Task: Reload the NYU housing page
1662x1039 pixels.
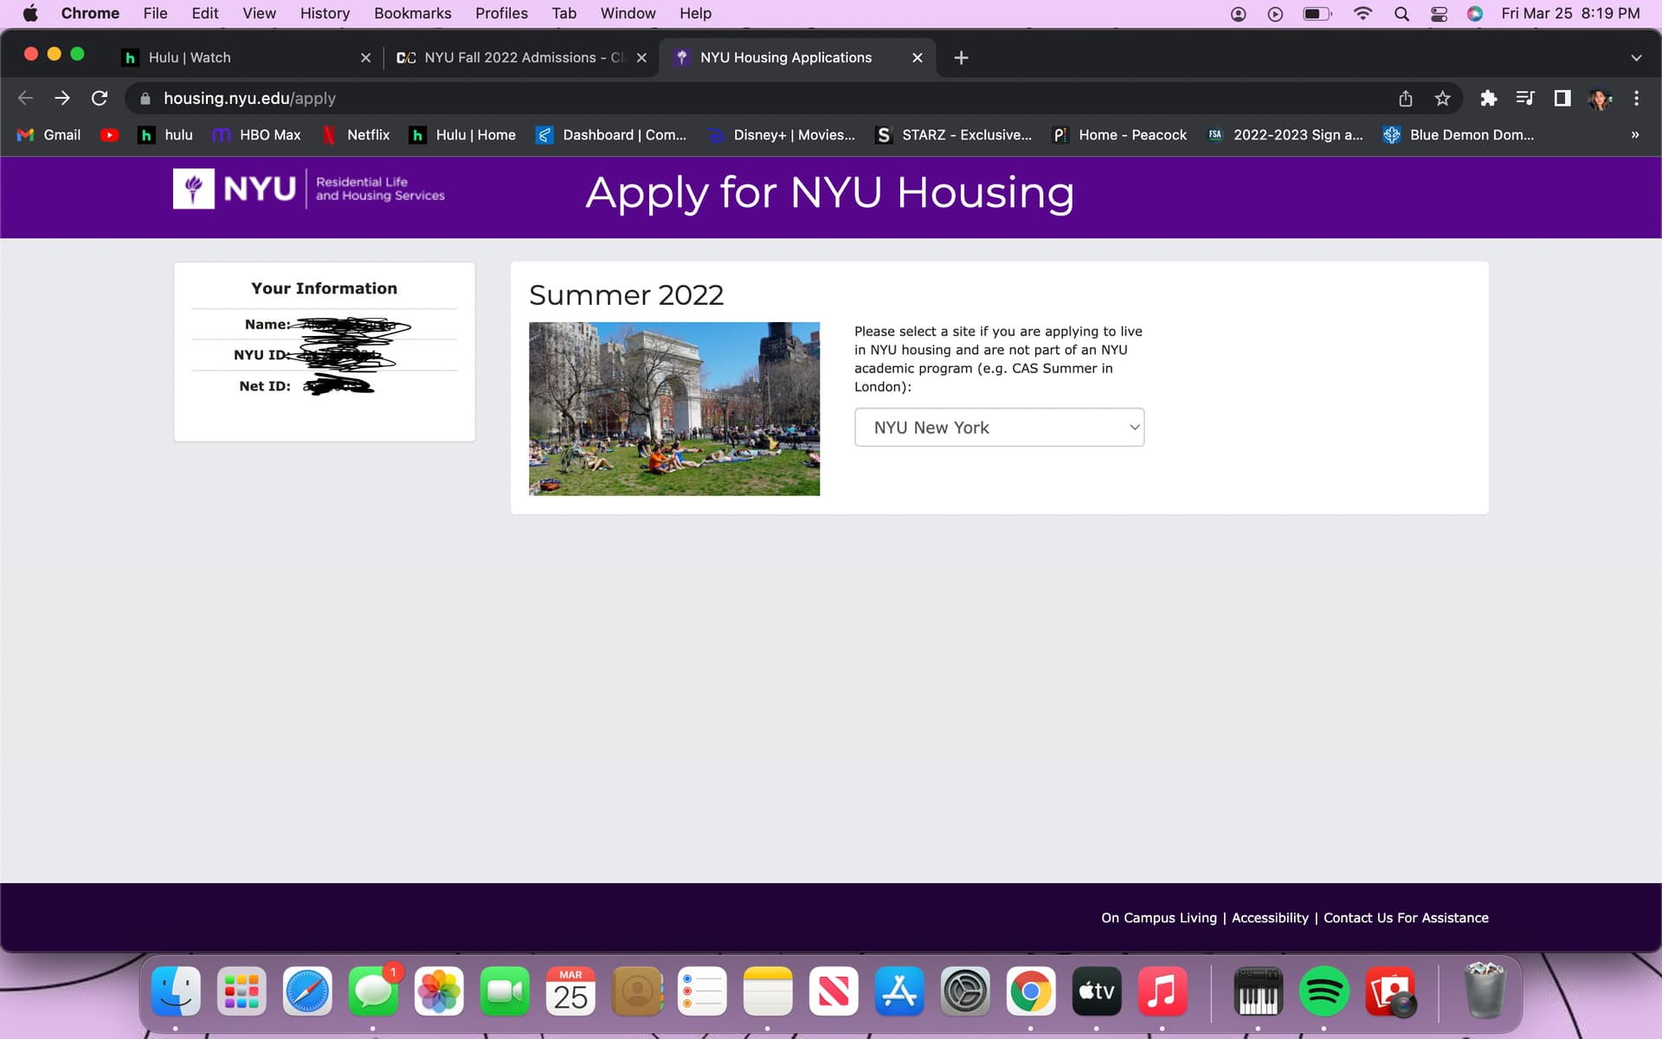Action: 100,99
